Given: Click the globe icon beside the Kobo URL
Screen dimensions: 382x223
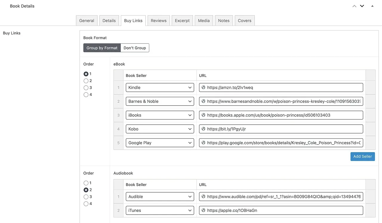Looking at the screenshot, I should click(203, 129).
